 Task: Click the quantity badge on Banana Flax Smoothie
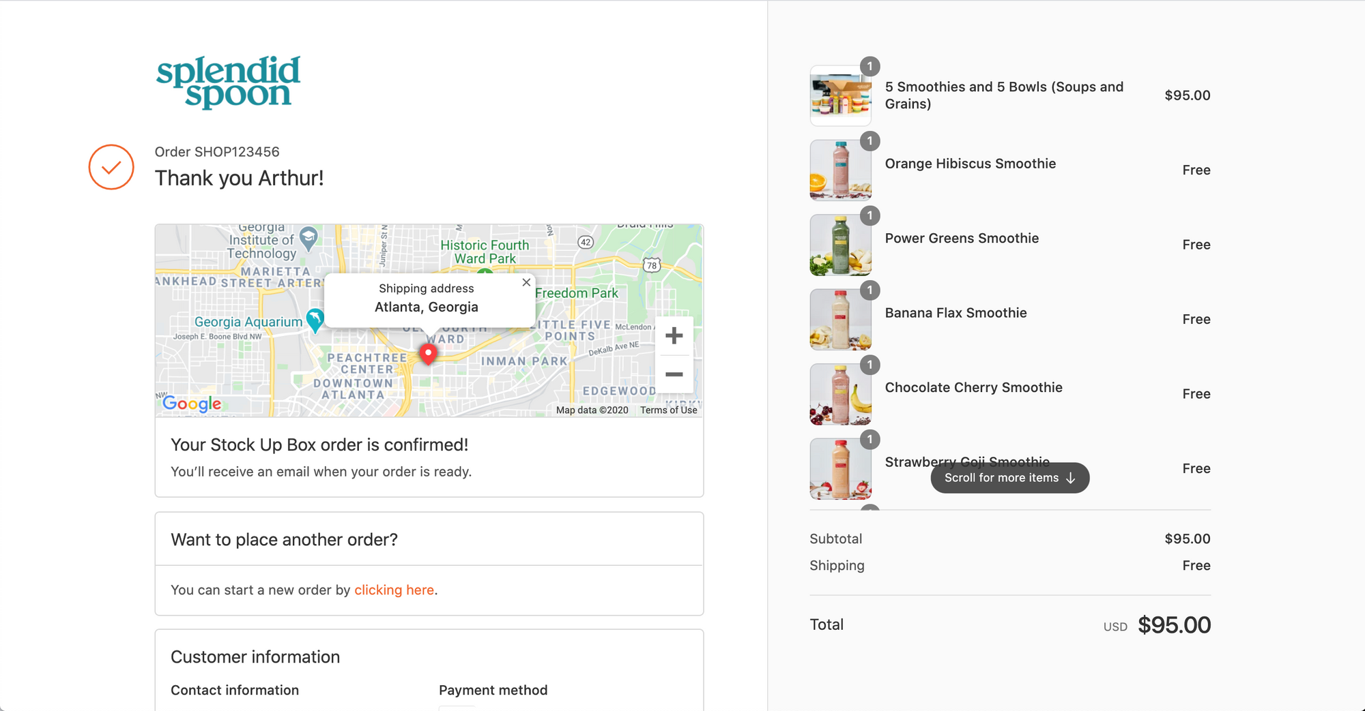[x=870, y=290]
